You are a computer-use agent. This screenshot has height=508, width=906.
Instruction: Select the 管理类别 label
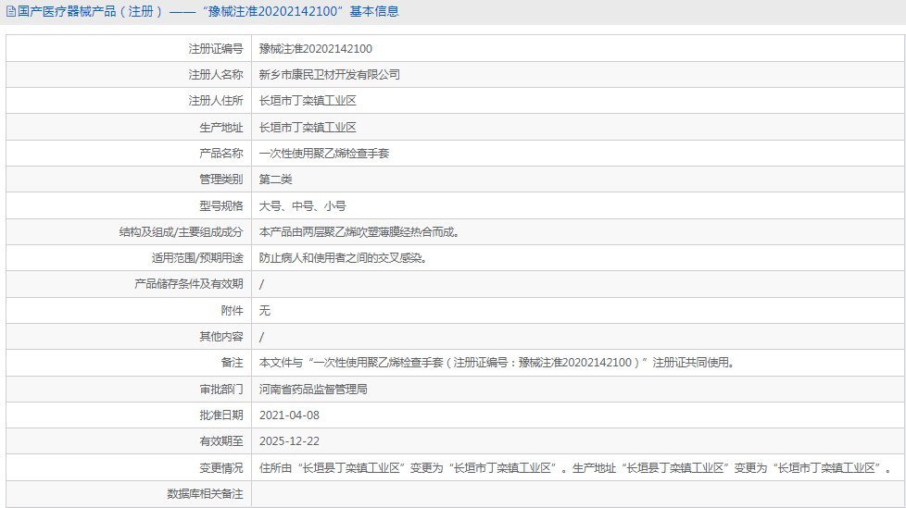click(x=221, y=179)
